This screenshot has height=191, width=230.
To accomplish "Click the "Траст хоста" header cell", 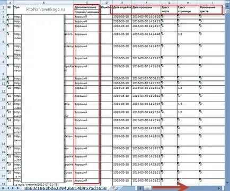I will point(169,10).
